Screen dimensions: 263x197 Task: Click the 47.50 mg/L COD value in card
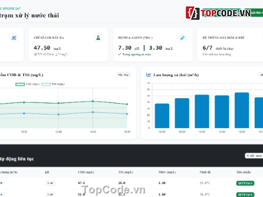click(x=47, y=48)
